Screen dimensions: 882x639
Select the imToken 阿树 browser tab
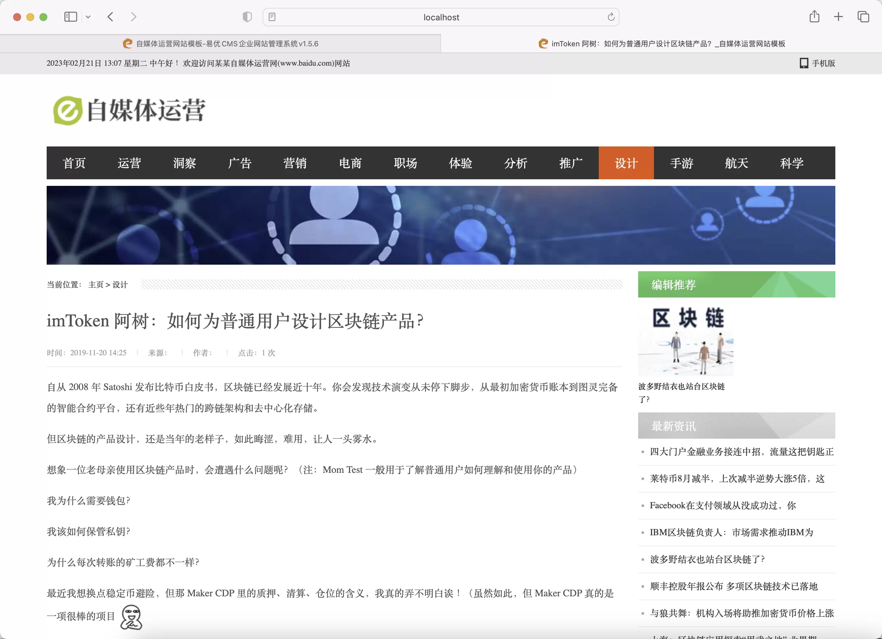pos(661,44)
